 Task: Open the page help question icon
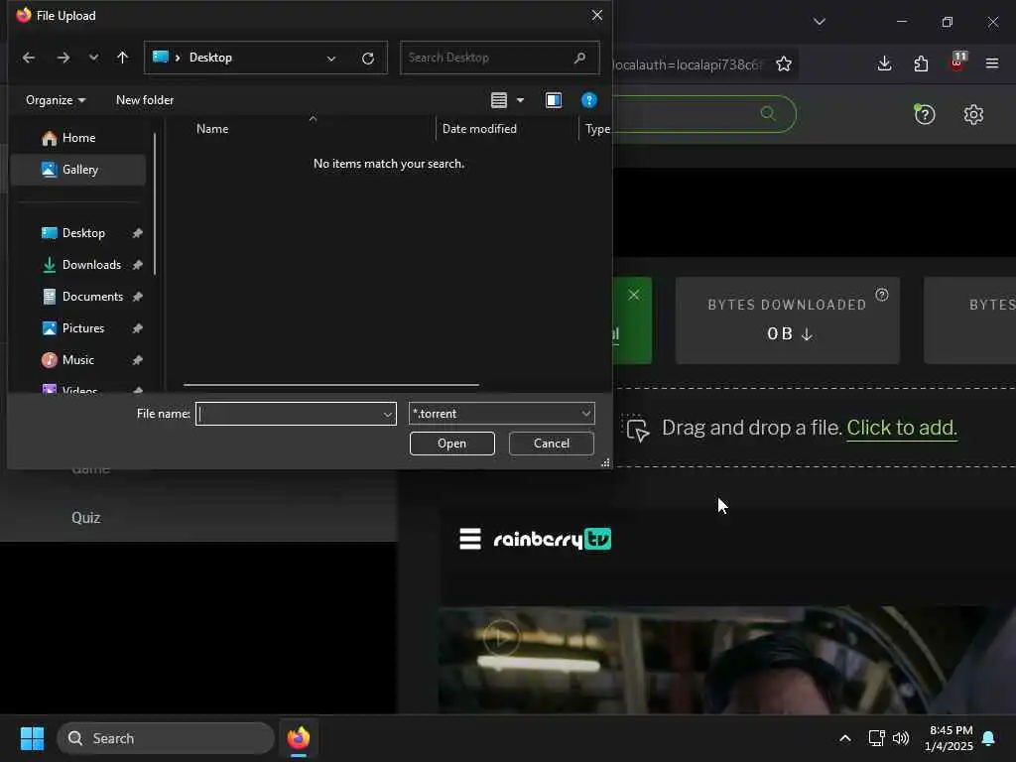[924, 114]
